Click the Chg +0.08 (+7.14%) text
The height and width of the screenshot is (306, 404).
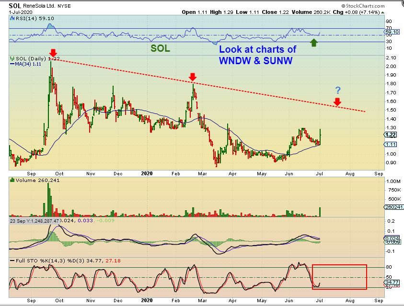356,12
